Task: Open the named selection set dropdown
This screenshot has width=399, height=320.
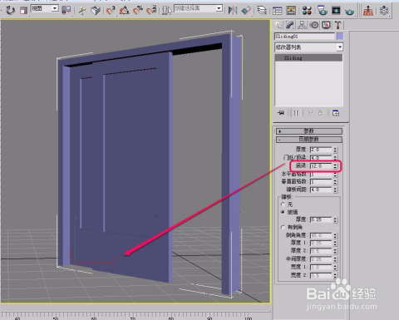Action: (198, 8)
